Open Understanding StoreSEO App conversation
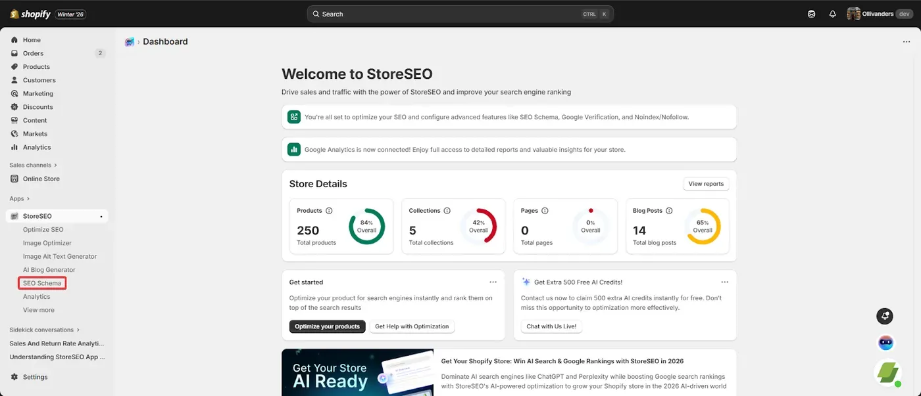 click(x=57, y=357)
